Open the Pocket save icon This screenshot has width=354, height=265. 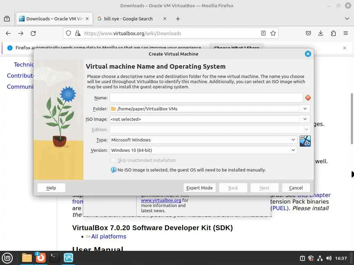[308, 33]
